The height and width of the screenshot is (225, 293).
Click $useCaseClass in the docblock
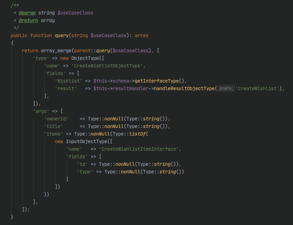[x=75, y=13]
